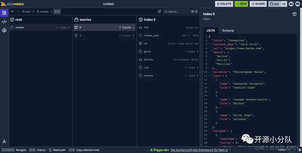Click the SHARE button
302x153 pixels.
pos(258,4)
